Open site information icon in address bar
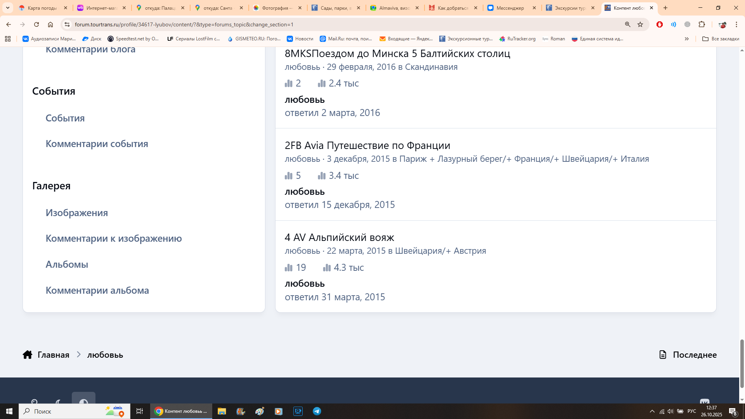The image size is (745, 419). click(x=67, y=24)
